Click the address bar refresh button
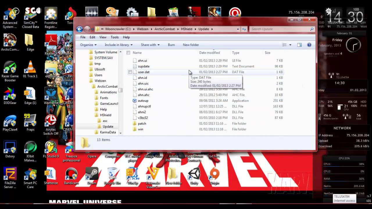372x209 pixels. pyautogui.click(x=244, y=29)
